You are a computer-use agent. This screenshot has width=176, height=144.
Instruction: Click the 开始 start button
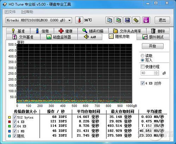[152, 46]
